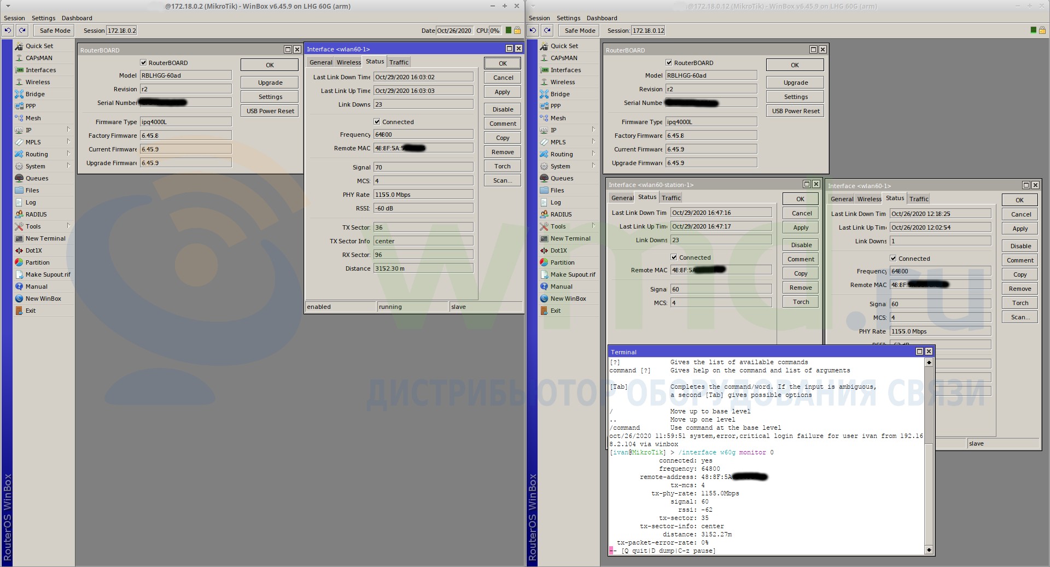Click undo arrow in left WinBox toolbar
The image size is (1050, 567).
pyautogui.click(x=8, y=31)
